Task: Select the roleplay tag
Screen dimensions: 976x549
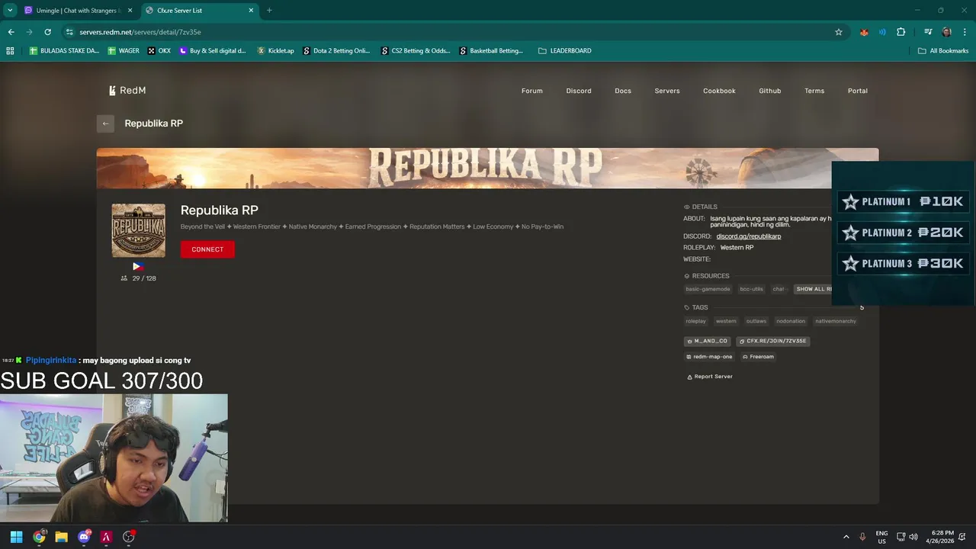Action: click(x=696, y=321)
